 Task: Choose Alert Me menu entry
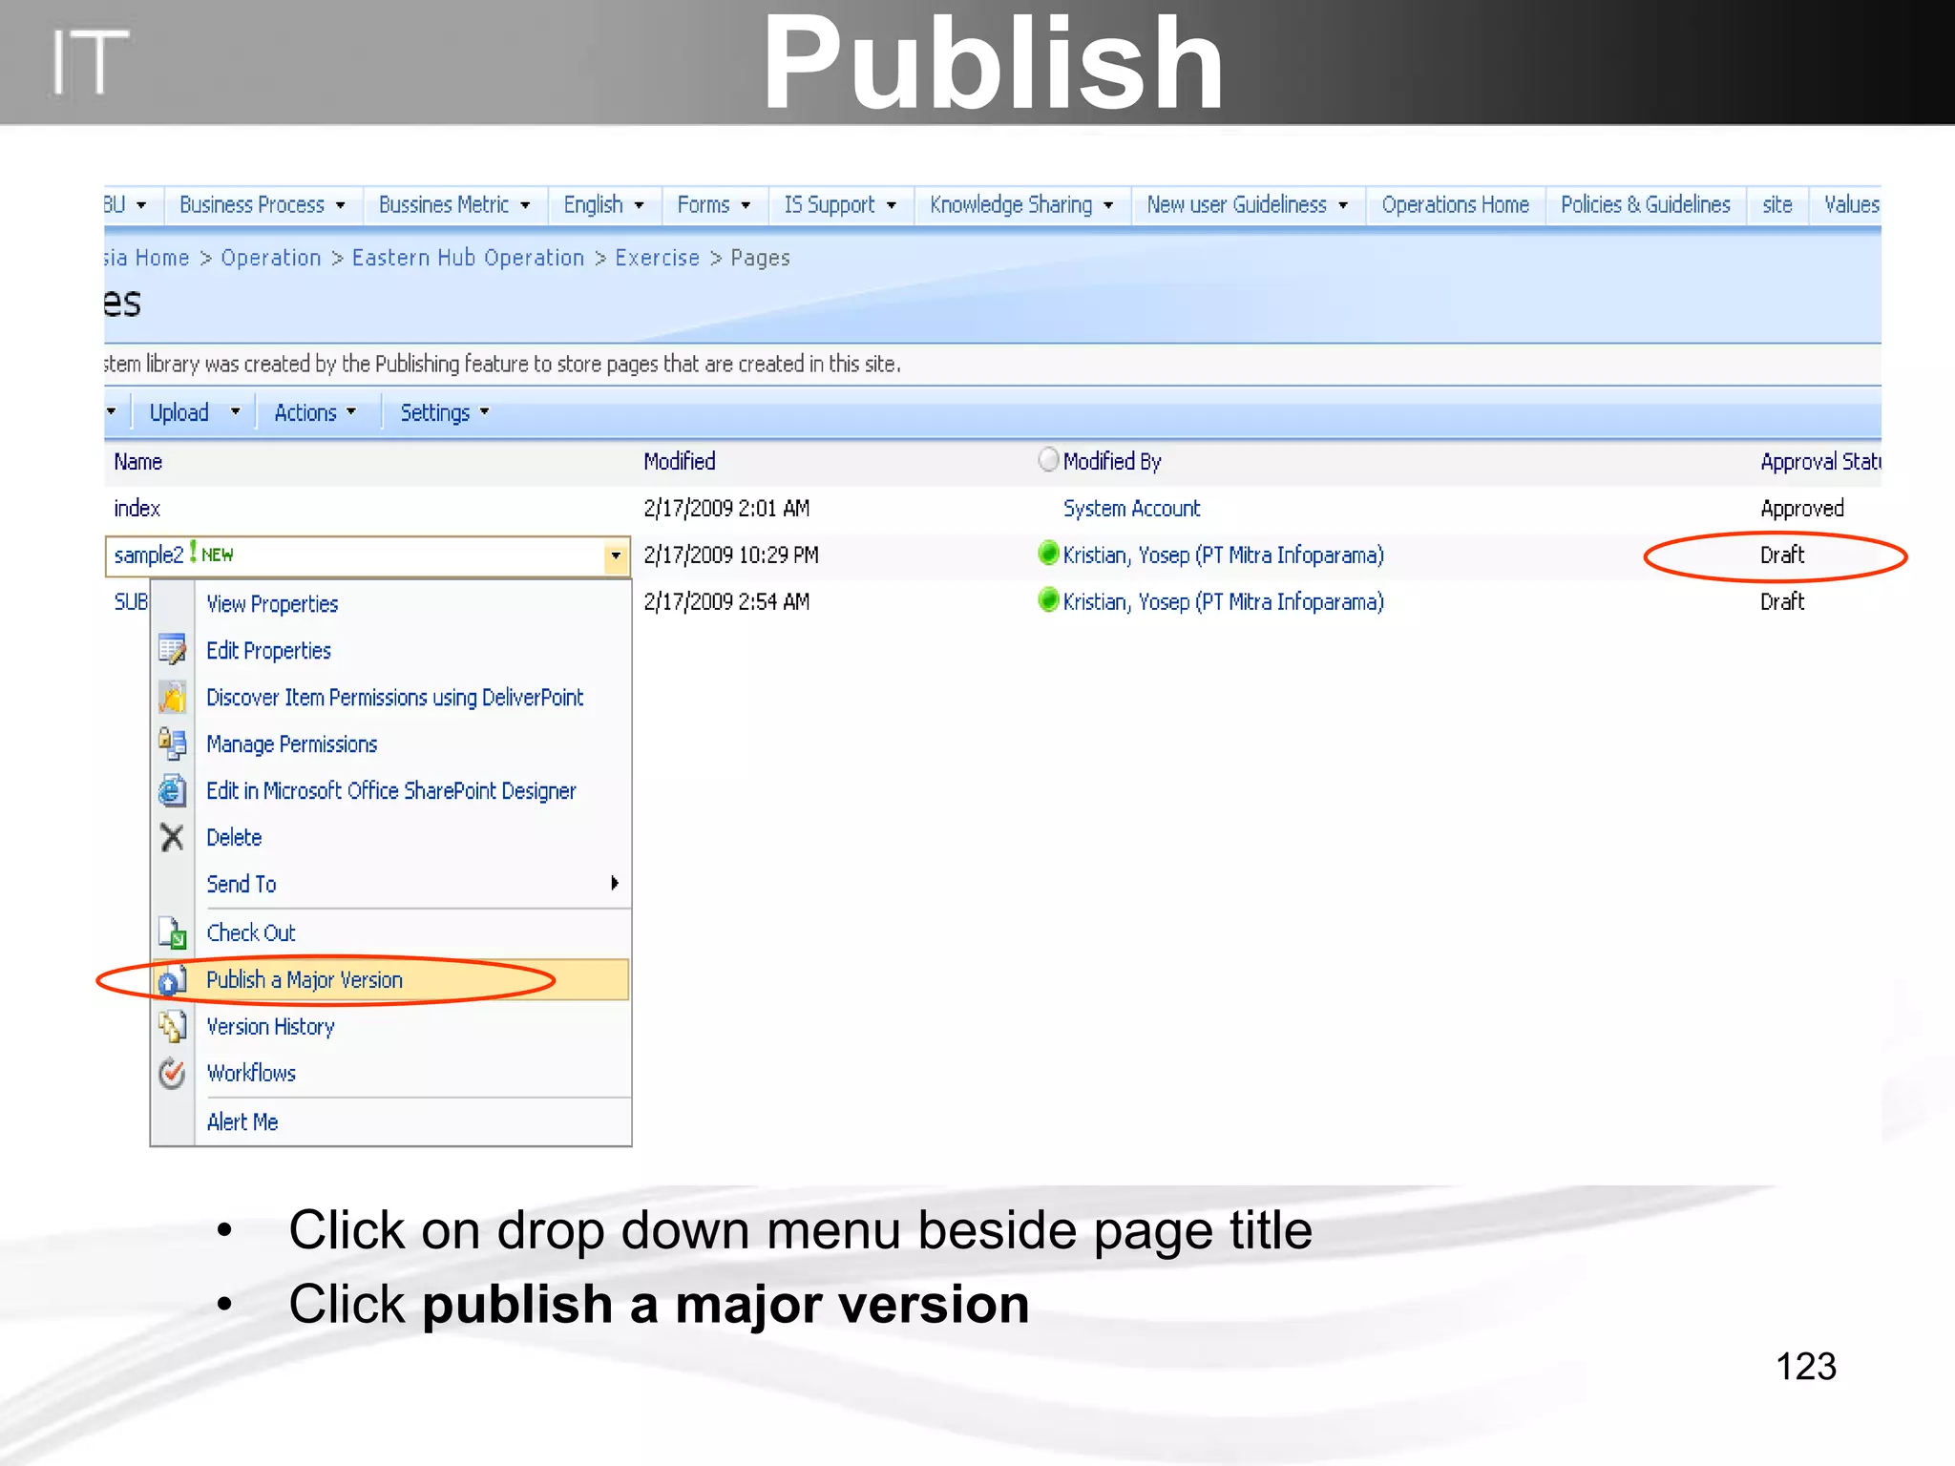[x=242, y=1122]
